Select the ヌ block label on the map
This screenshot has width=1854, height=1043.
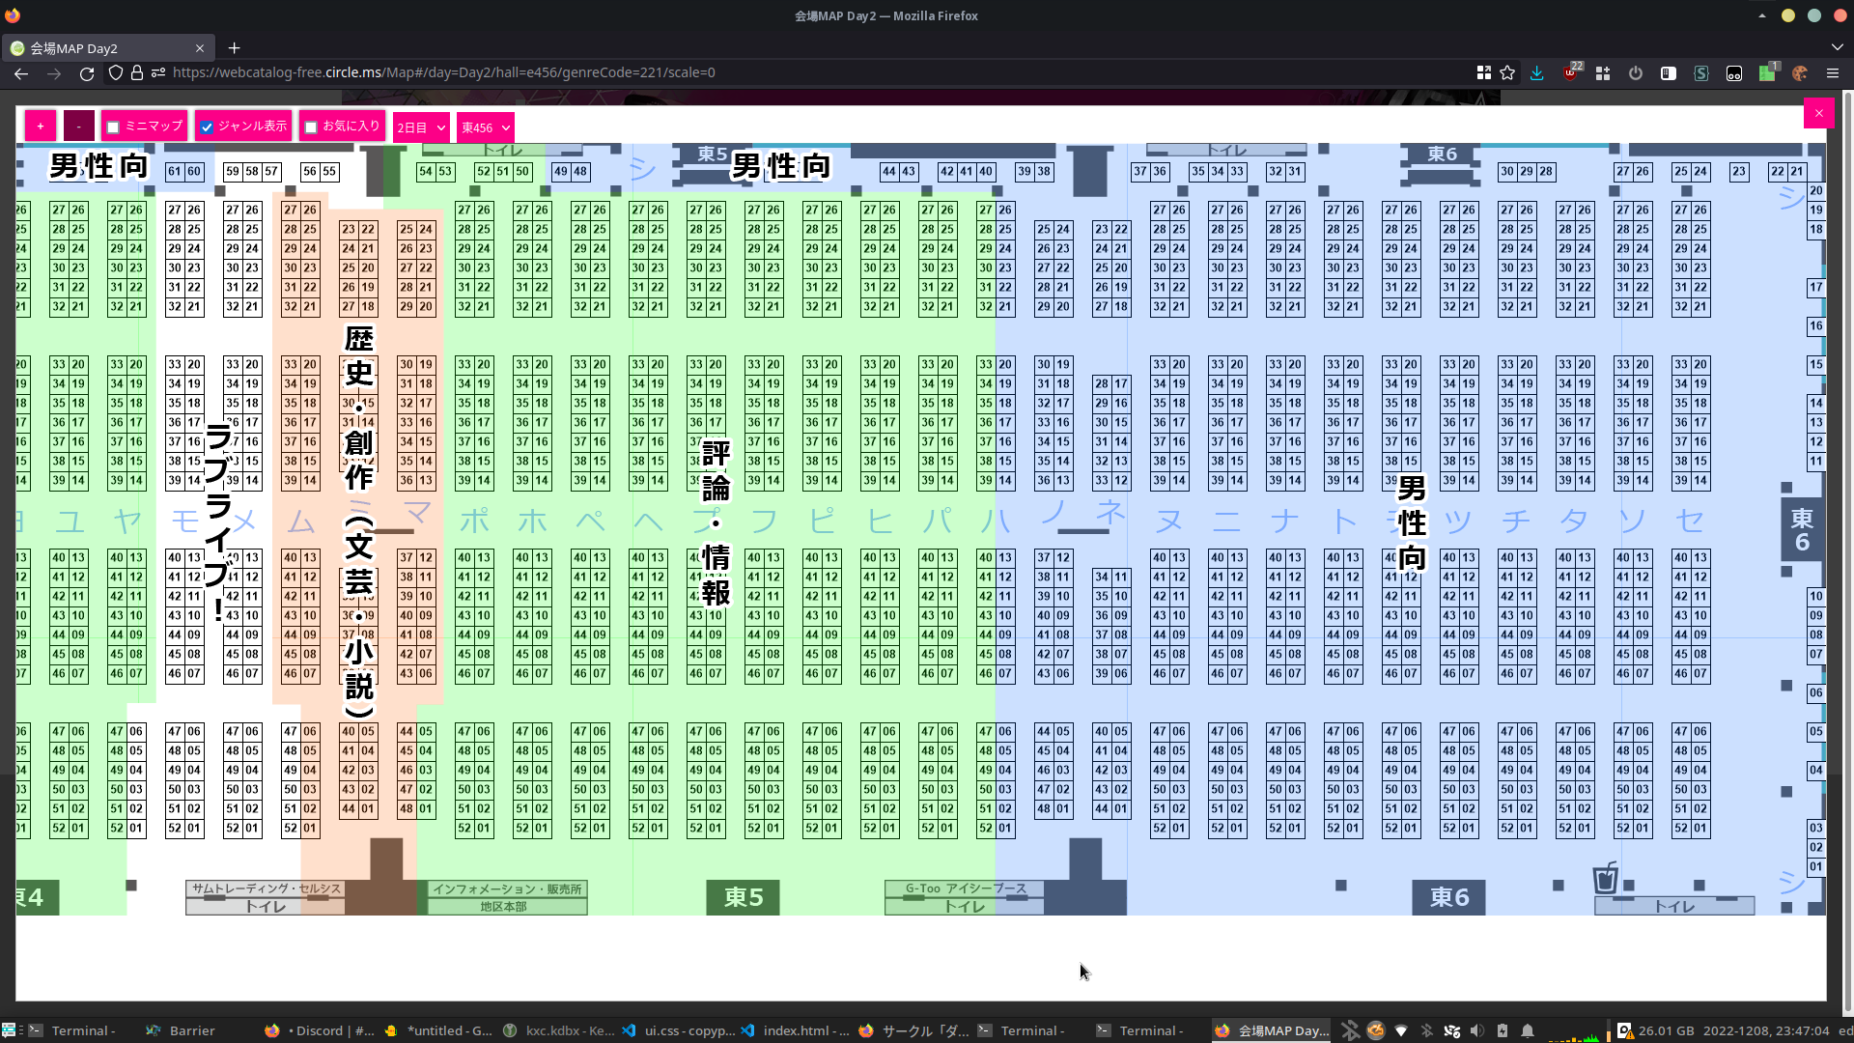click(x=1169, y=521)
